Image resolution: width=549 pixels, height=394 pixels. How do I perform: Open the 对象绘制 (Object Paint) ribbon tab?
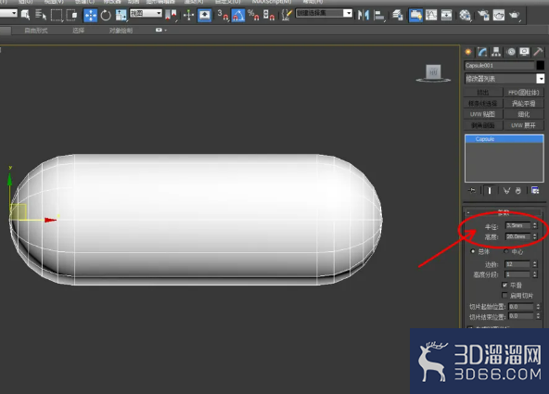[121, 31]
